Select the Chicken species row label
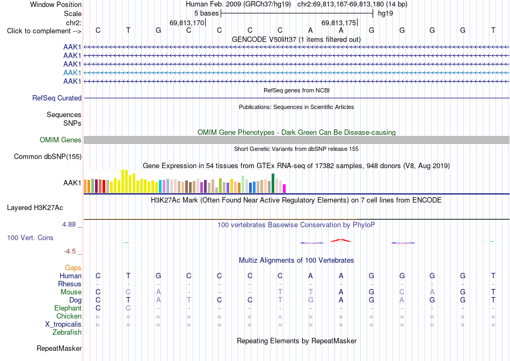 click(x=69, y=316)
